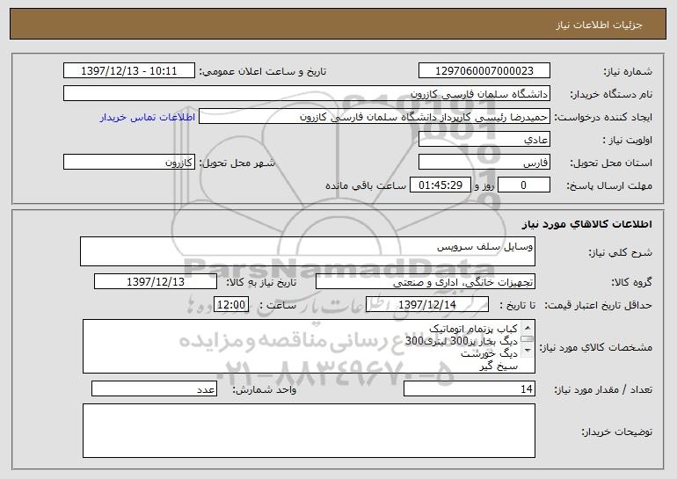The image size is (677, 479).
Task: Click the label حداقل تاریخ اعتبار قیمت
Action: pos(598,305)
